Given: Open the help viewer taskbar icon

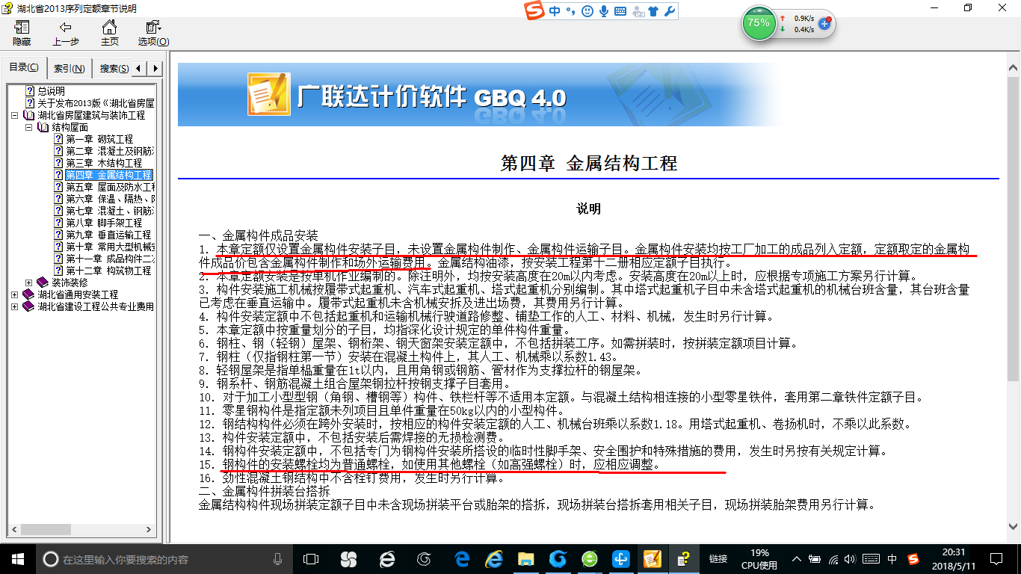Looking at the screenshot, I should point(683,559).
